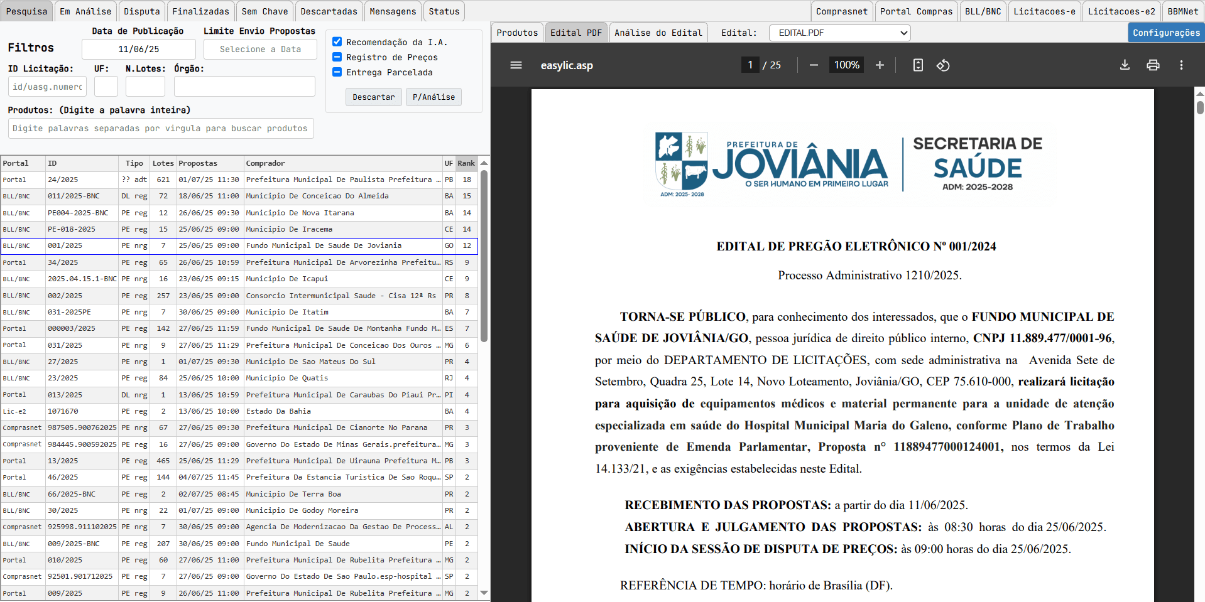Open the Data de Publicação date field
The image size is (1205, 602).
click(138, 49)
